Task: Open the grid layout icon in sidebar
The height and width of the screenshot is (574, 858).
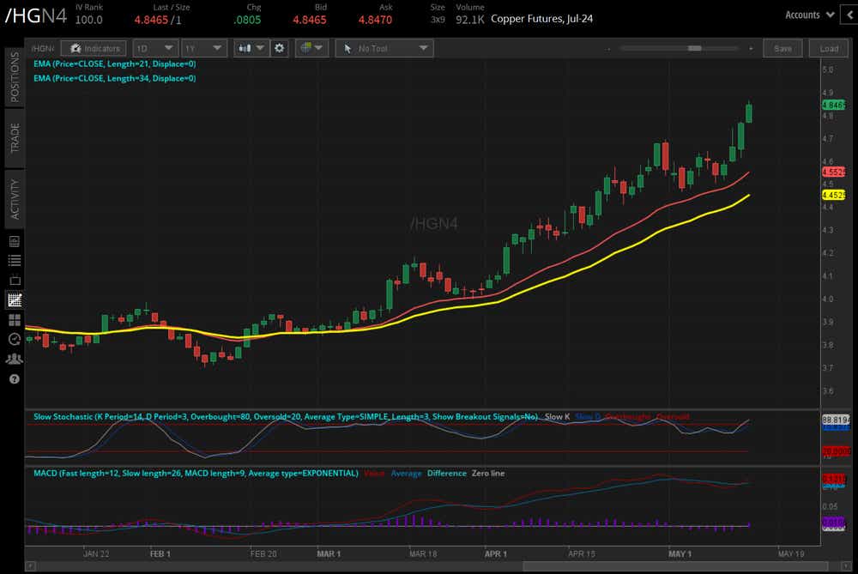Action: click(15, 320)
